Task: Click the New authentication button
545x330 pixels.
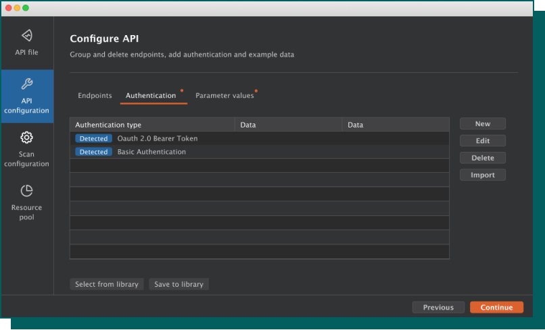Action: 483,124
